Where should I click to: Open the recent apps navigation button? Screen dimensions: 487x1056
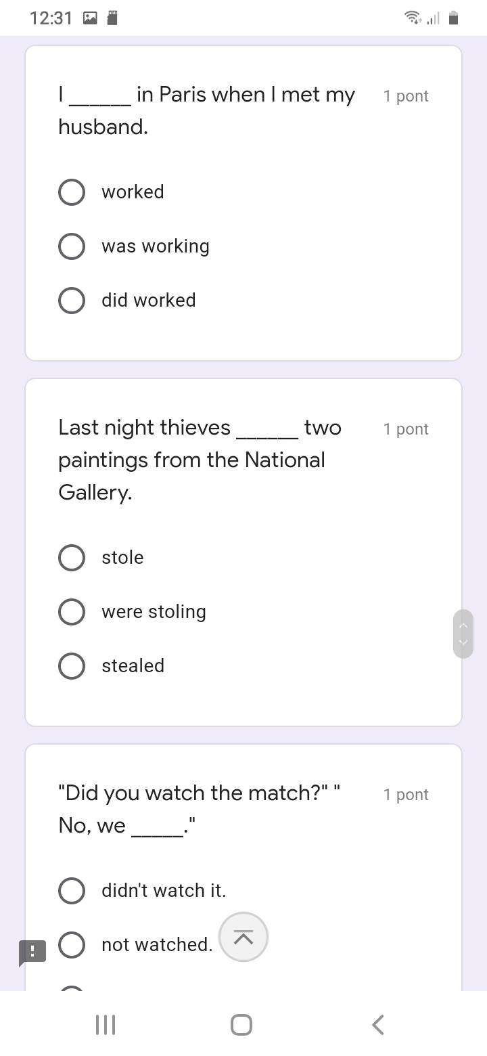(x=106, y=1024)
